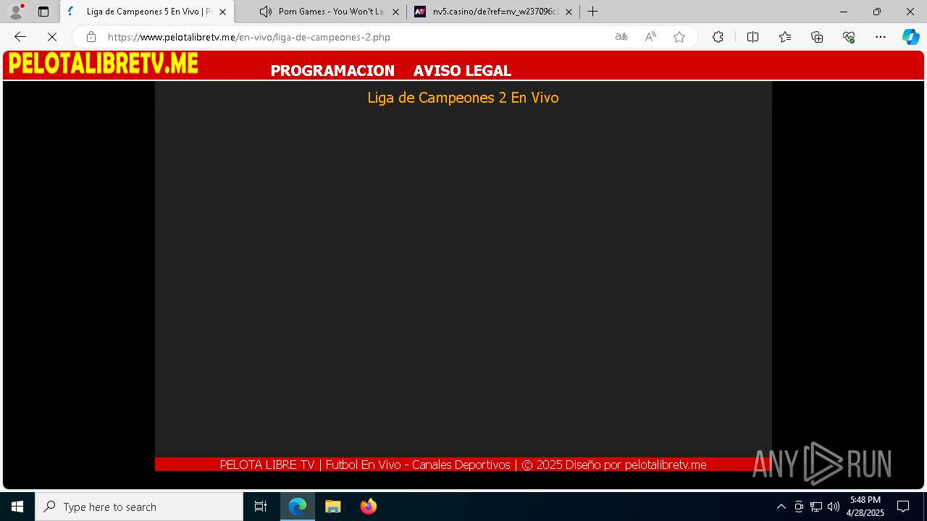Image resolution: width=927 pixels, height=521 pixels.
Task: Open Task View on taskbar
Action: click(x=261, y=507)
